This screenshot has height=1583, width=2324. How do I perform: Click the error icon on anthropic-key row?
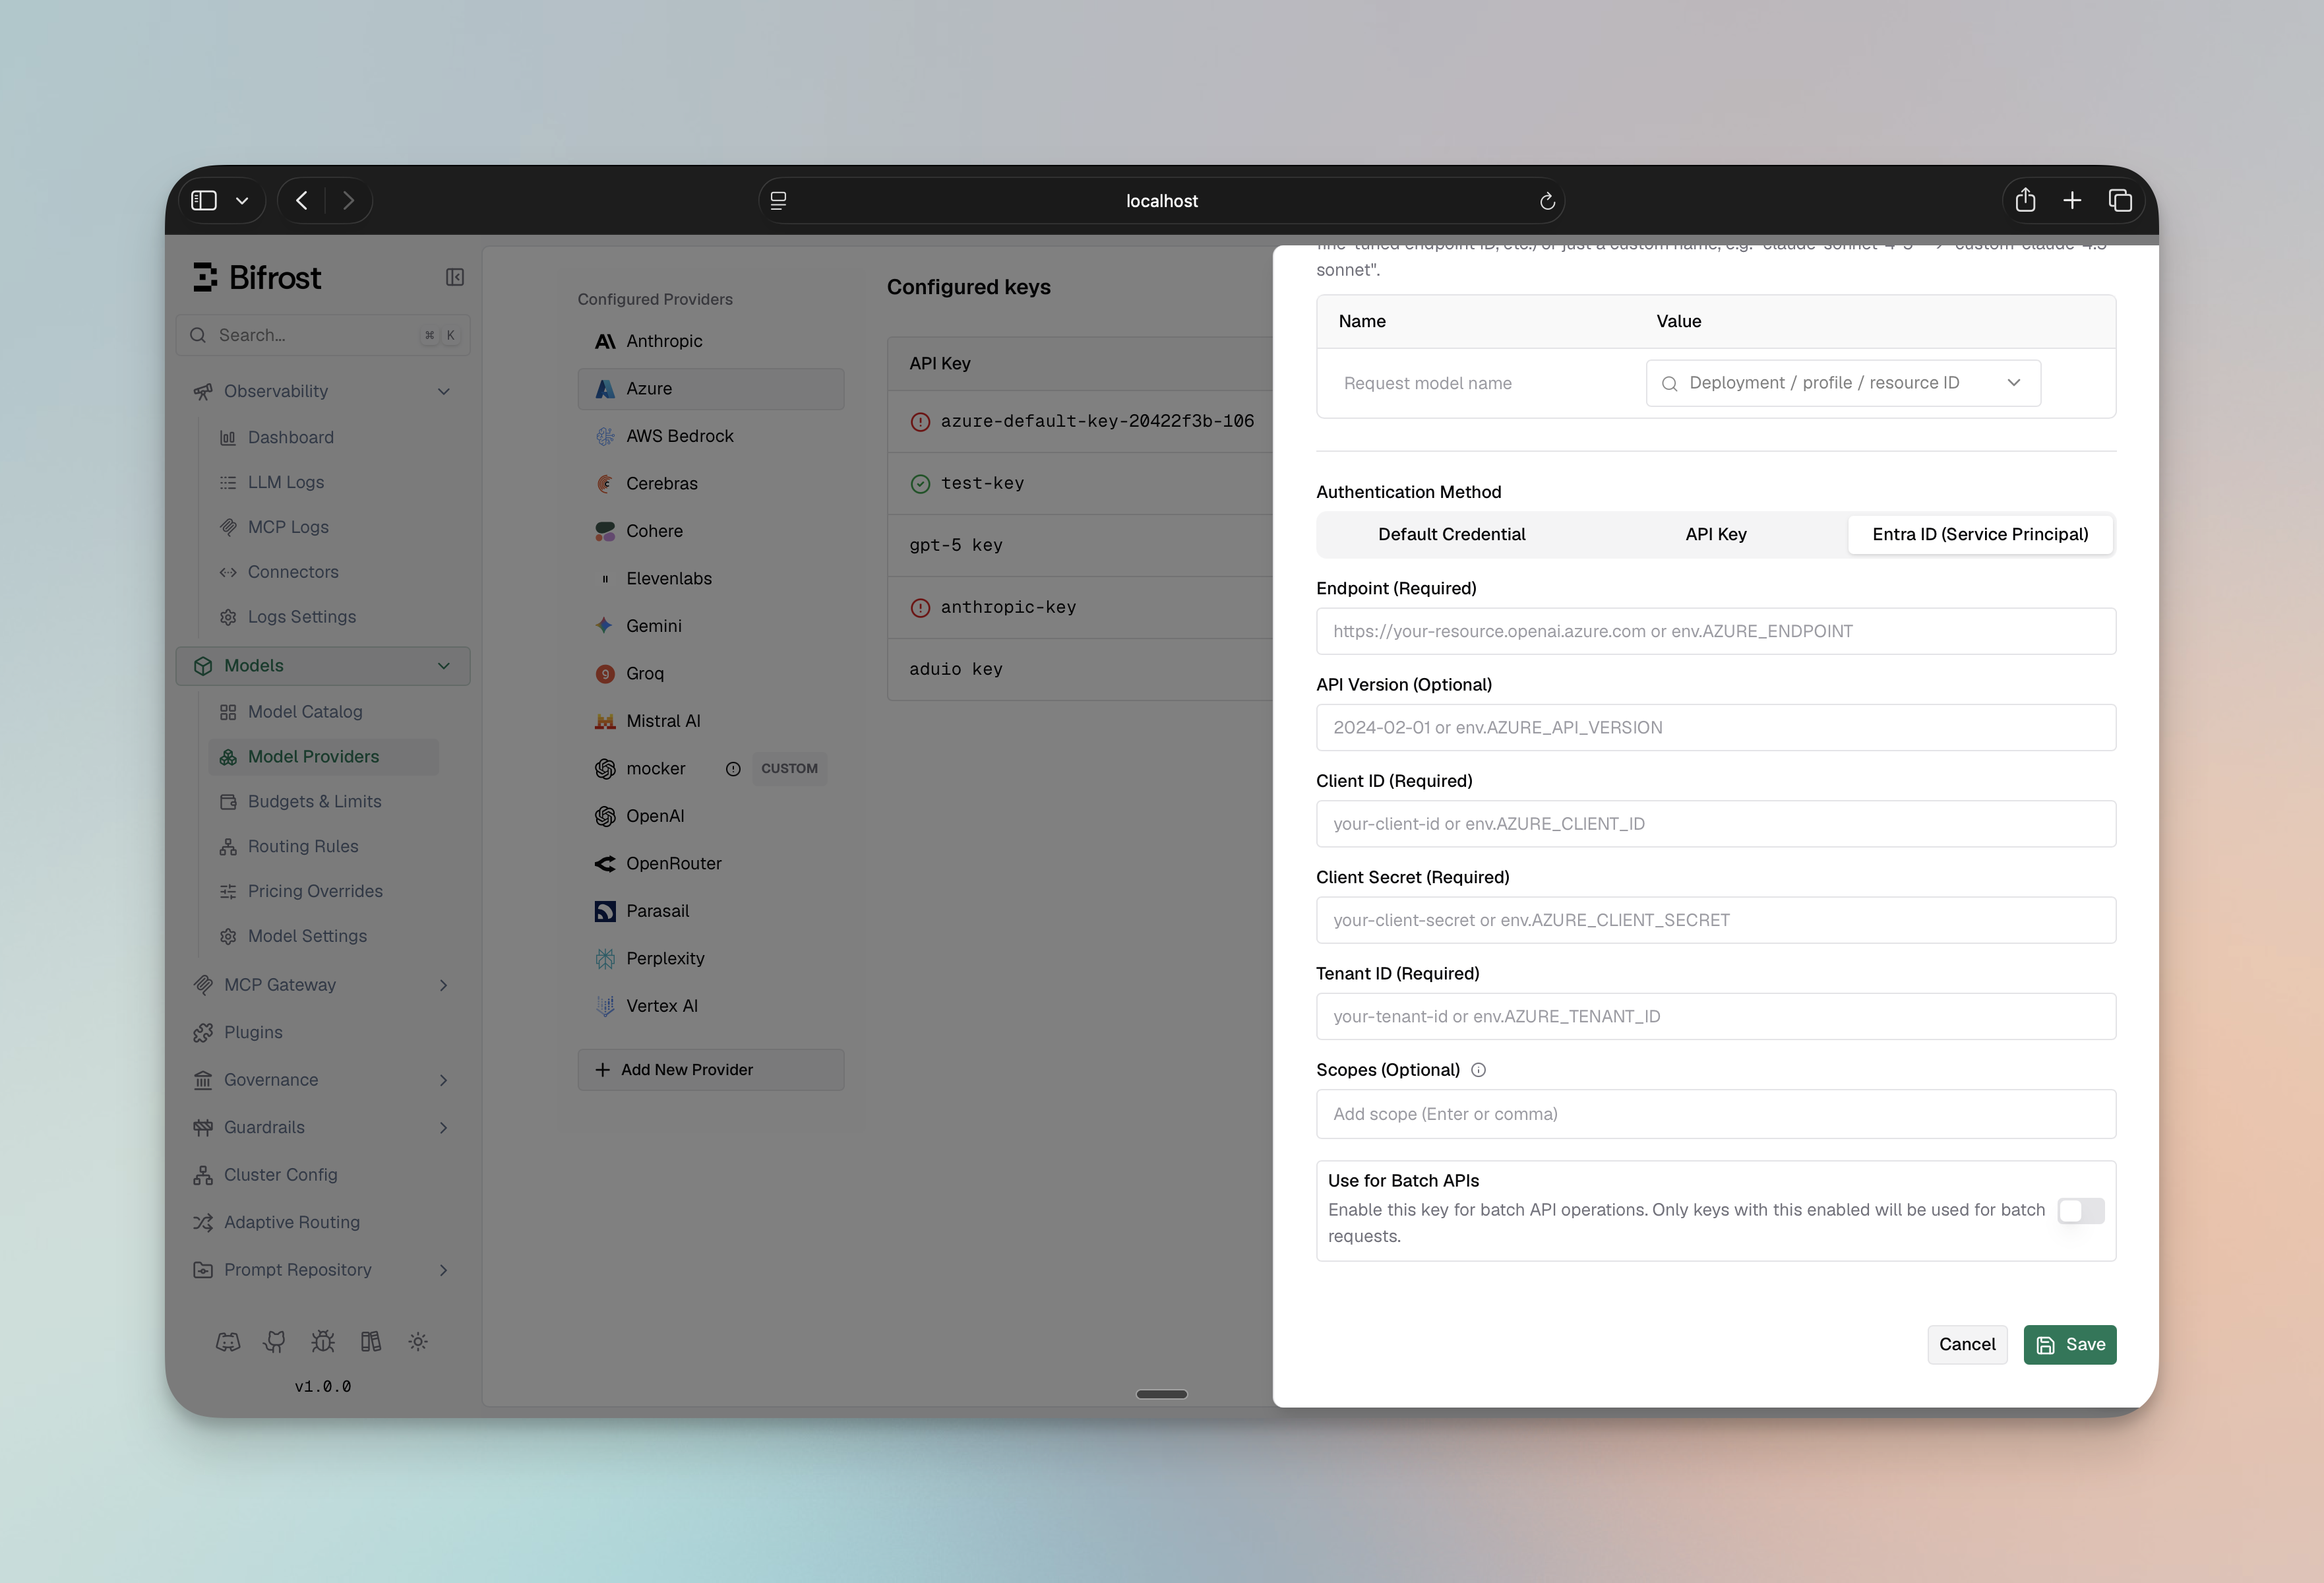[x=920, y=608]
